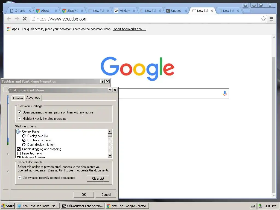Switch to the 'Untitled' Chrome tab
The width and height of the screenshot is (280, 210).
[x=176, y=11]
